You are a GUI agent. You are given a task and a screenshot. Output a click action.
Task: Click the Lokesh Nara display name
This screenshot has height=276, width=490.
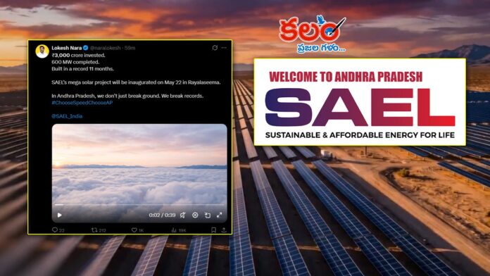[x=67, y=48]
